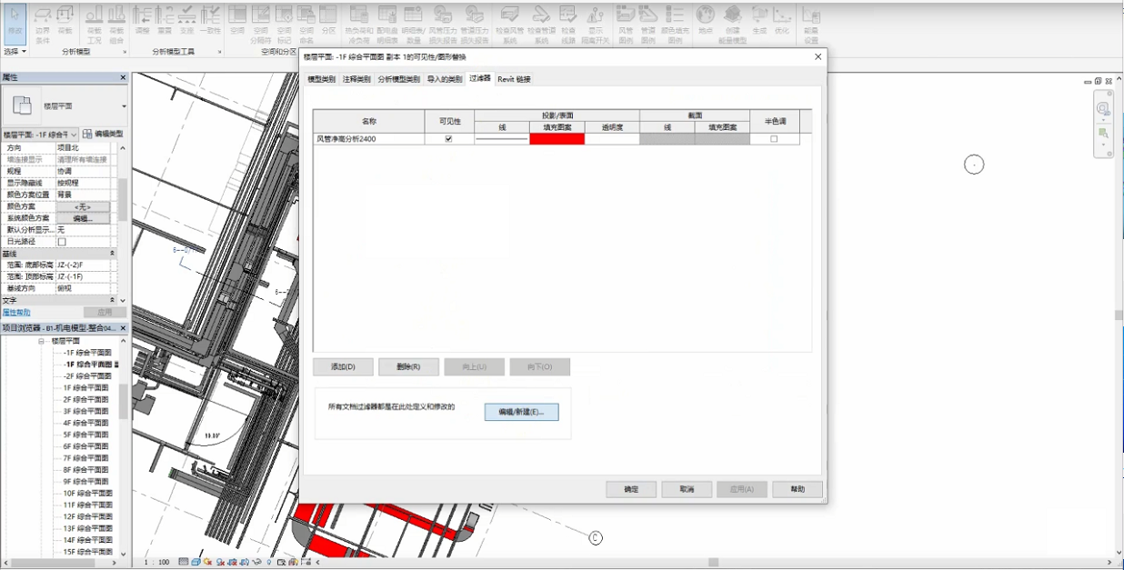Collapse the 楼层平面 tree node
The width and height of the screenshot is (1124, 570).
42,341
